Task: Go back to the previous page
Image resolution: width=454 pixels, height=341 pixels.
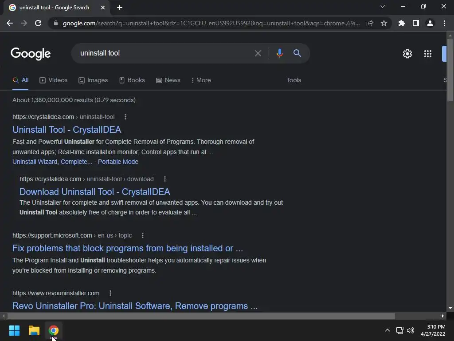Action: click(x=10, y=23)
